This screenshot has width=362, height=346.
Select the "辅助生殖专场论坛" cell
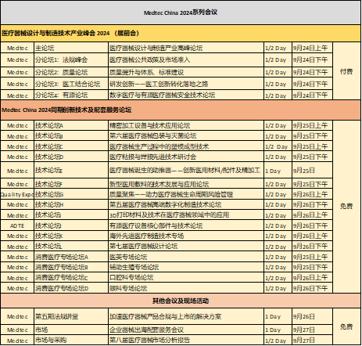click(186, 267)
